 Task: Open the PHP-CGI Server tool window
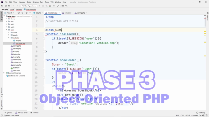click(21, 113)
